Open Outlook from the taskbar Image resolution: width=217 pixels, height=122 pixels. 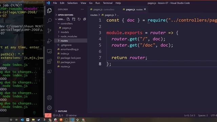[x=22, y=120]
